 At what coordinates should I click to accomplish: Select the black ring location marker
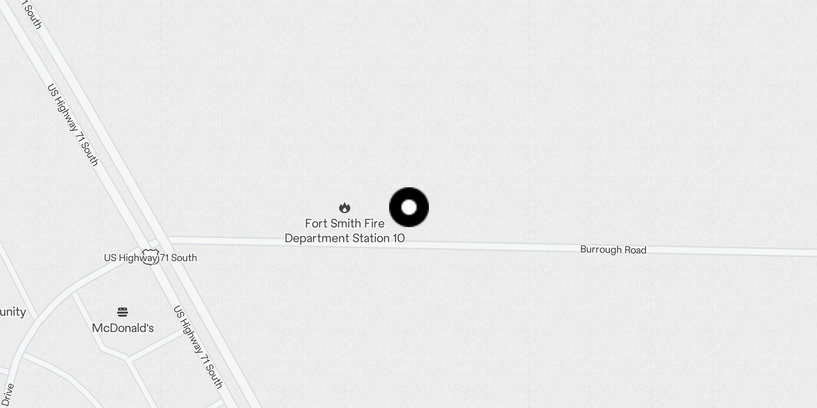pyautogui.click(x=409, y=207)
